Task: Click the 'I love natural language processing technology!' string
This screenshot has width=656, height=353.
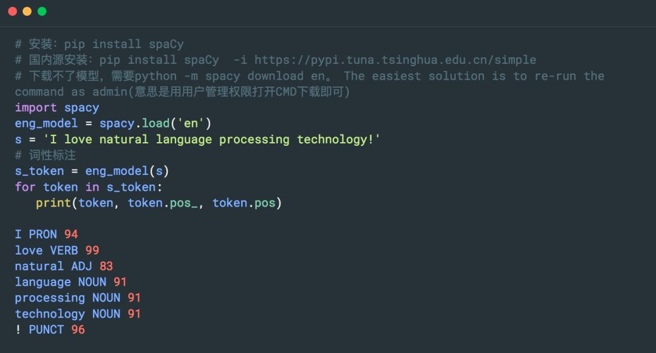Action: pyautogui.click(x=212, y=139)
